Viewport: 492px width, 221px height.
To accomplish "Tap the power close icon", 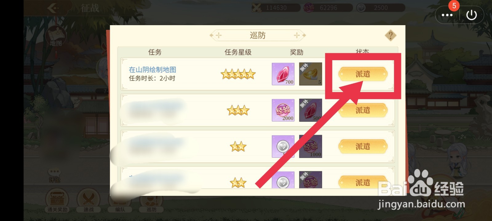I will [471, 15].
